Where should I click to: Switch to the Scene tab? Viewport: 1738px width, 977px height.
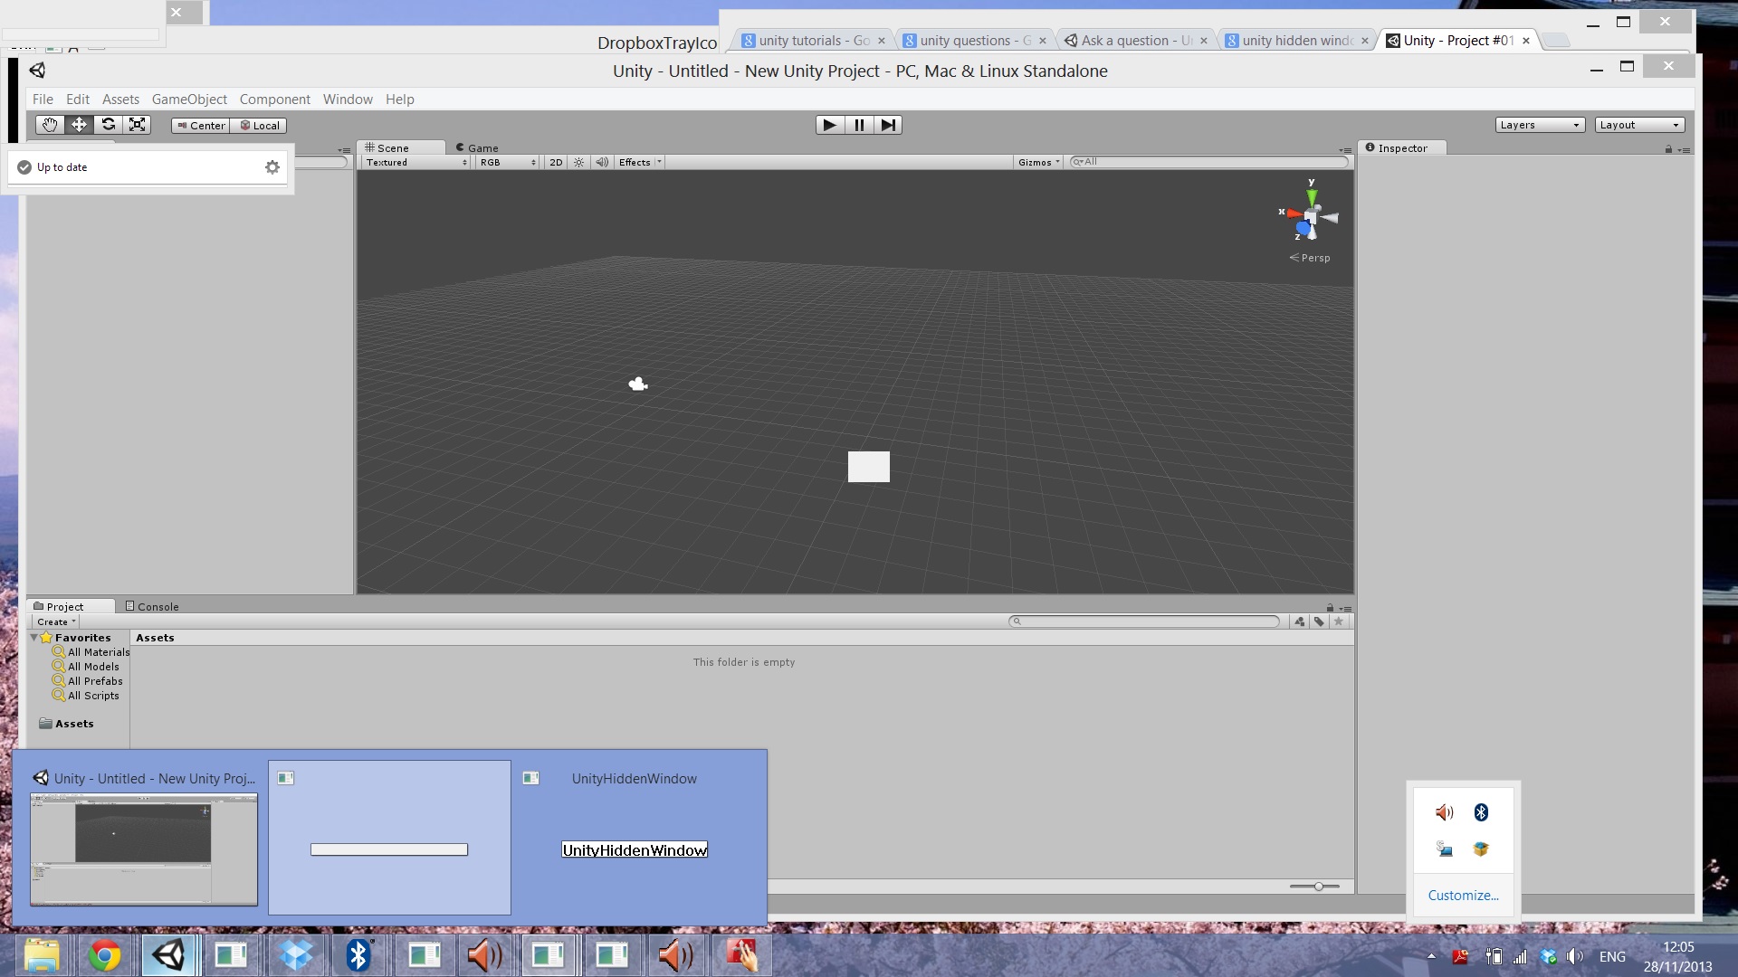point(401,147)
